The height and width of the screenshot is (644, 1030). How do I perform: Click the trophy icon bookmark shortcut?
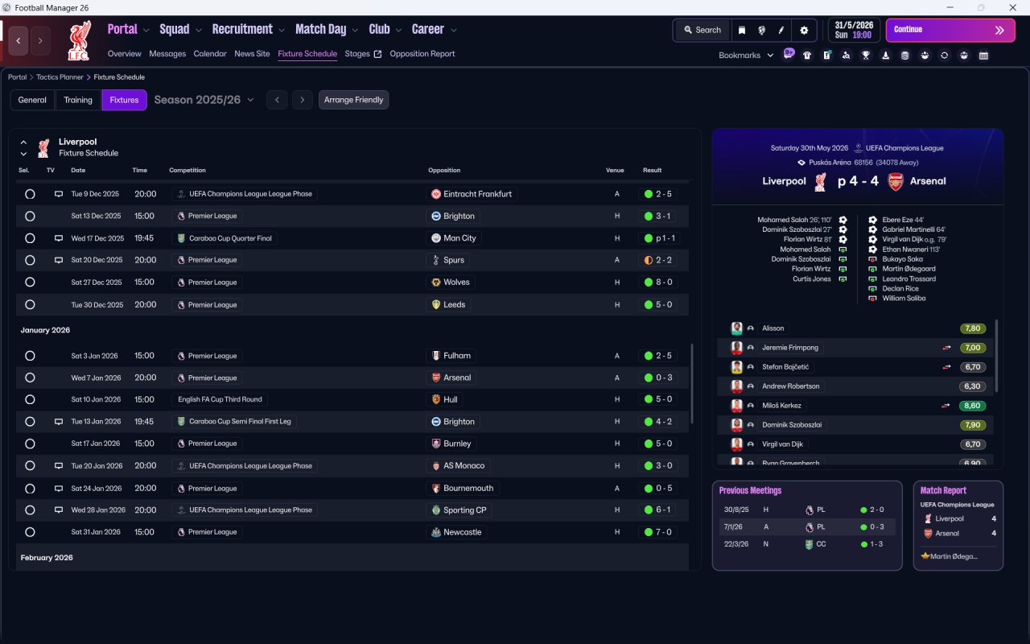coord(866,56)
